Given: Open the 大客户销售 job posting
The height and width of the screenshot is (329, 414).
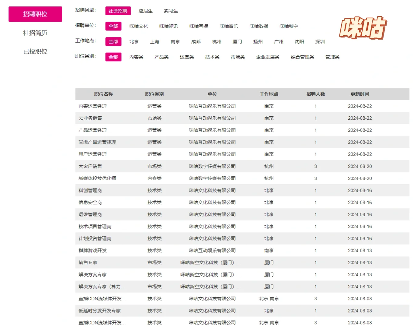Looking at the screenshot, I should (88, 166).
